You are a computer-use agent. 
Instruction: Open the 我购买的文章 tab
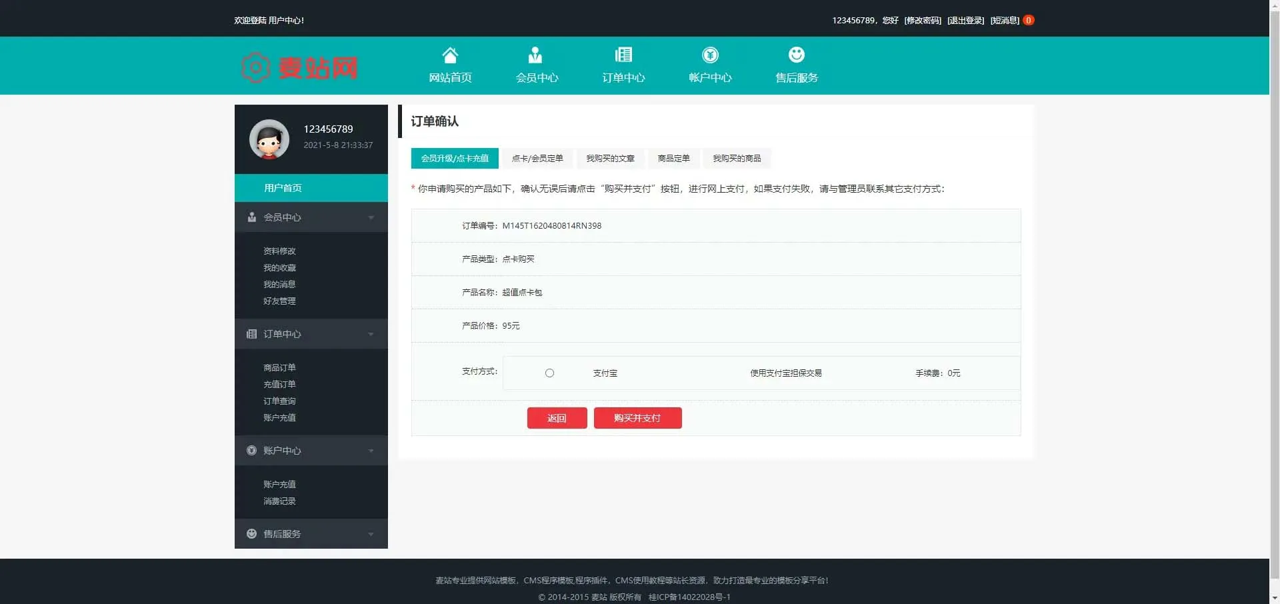tap(610, 158)
